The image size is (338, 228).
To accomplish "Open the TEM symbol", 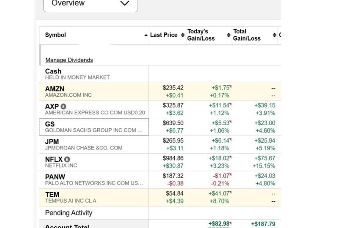I will pyautogui.click(x=52, y=195).
